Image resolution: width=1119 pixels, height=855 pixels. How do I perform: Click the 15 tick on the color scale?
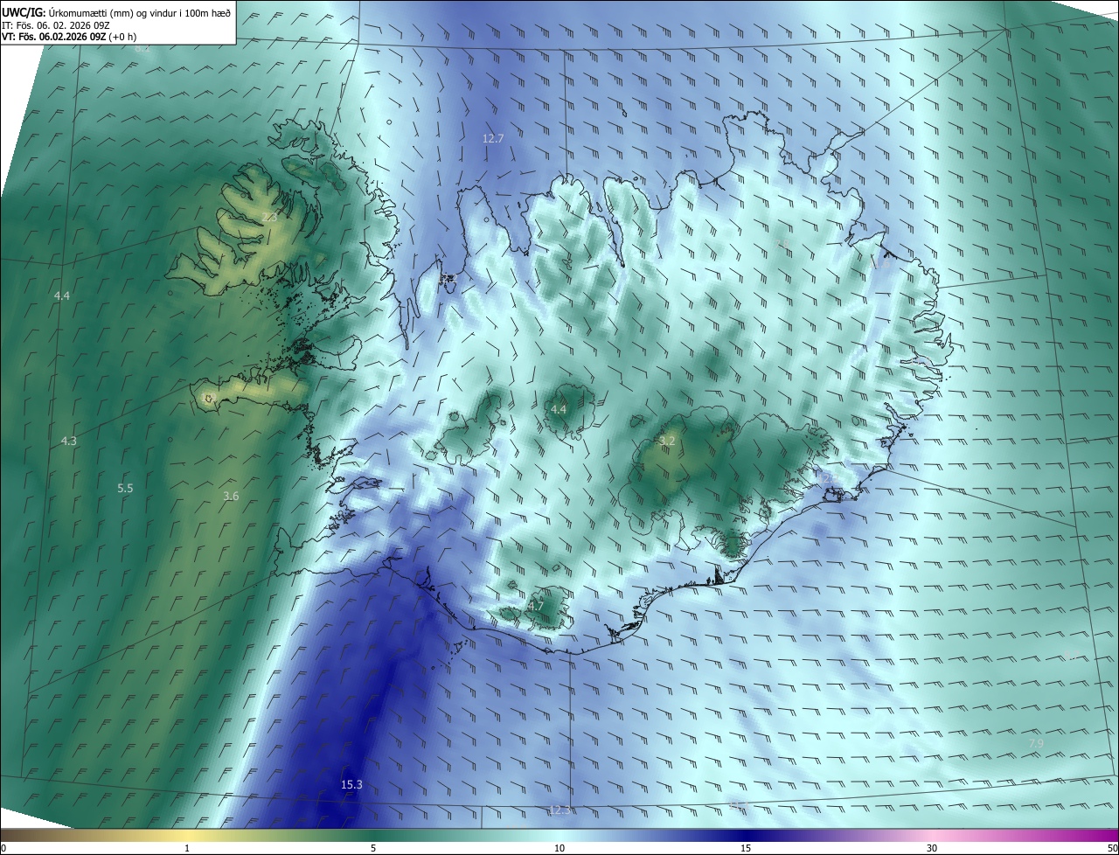click(x=746, y=848)
